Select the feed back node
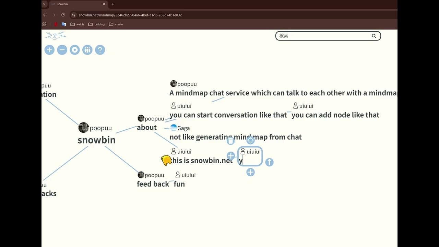 point(153,184)
